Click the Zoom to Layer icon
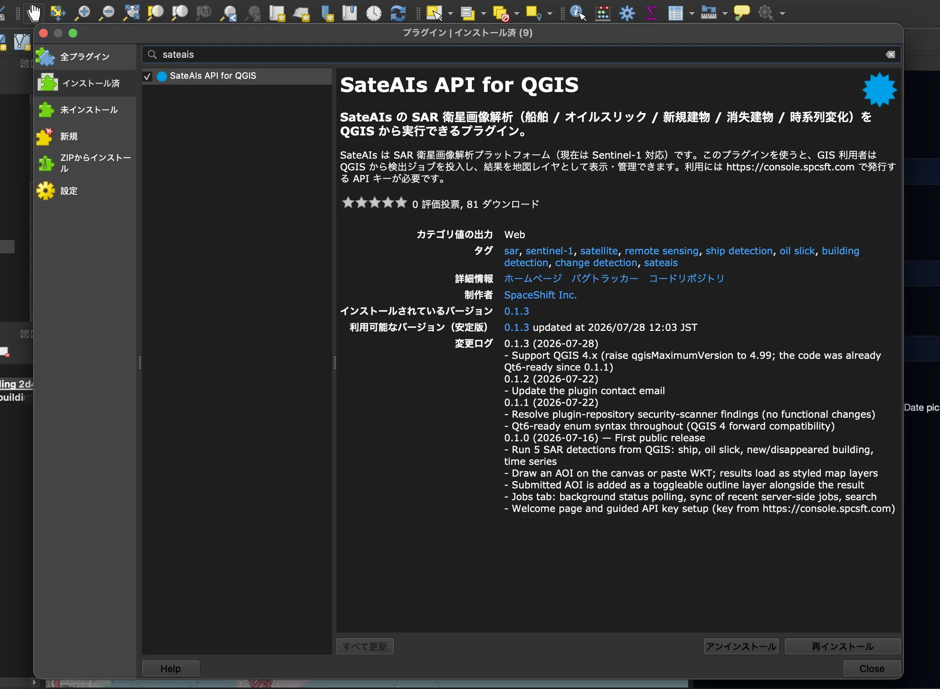940x689 pixels. click(180, 13)
